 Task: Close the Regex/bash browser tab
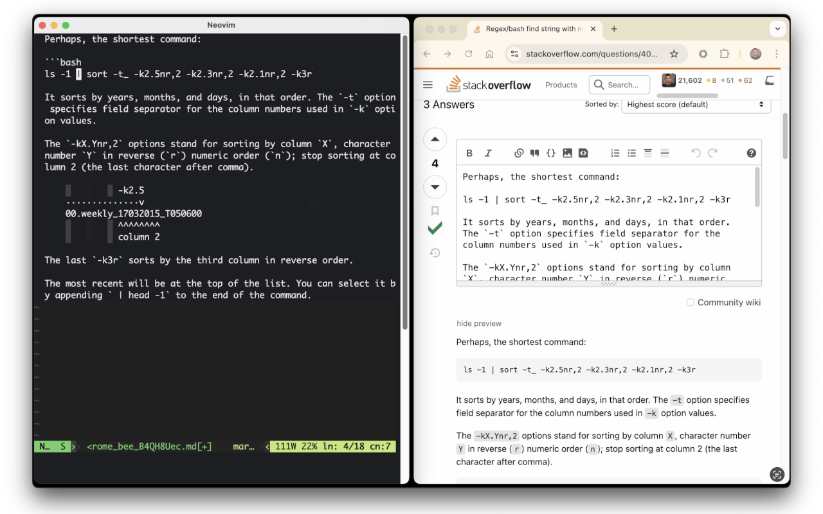593,29
